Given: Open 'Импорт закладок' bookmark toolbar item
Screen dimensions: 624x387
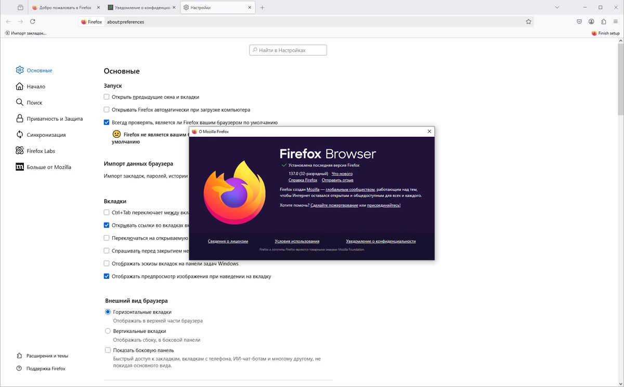Looking at the screenshot, I should pos(25,33).
